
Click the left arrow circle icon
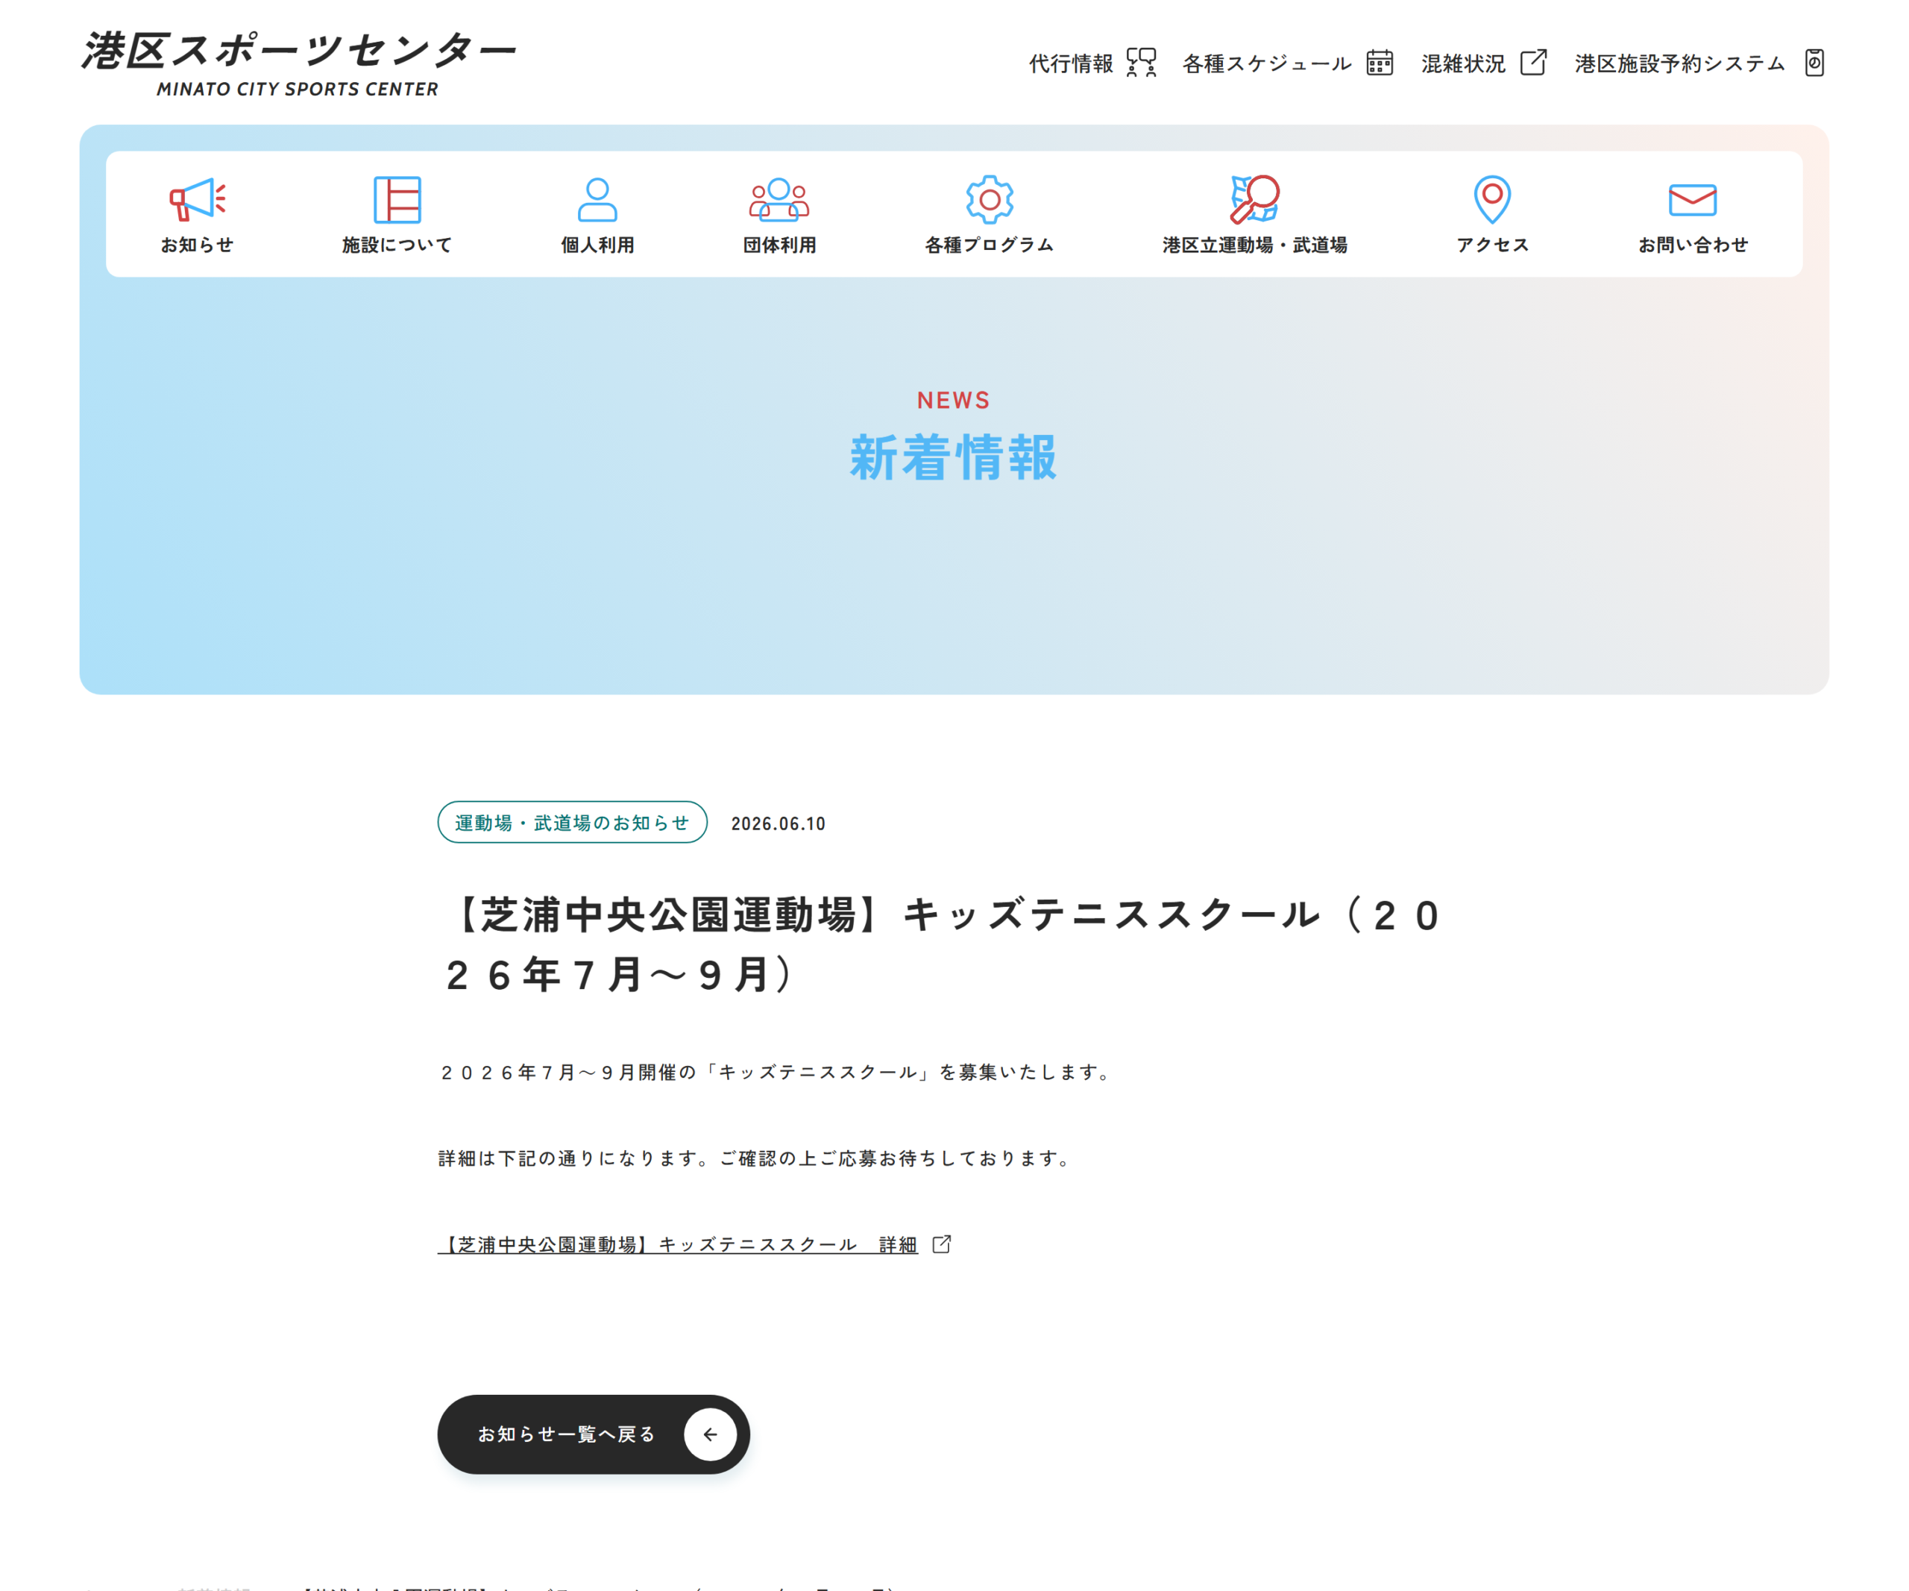[710, 1434]
